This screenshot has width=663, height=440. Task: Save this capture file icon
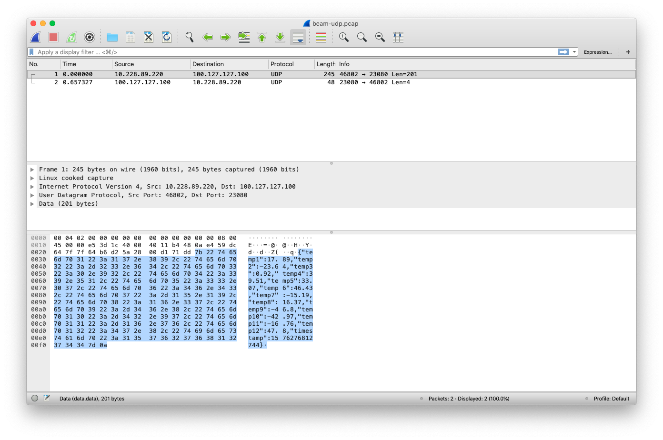pos(131,37)
